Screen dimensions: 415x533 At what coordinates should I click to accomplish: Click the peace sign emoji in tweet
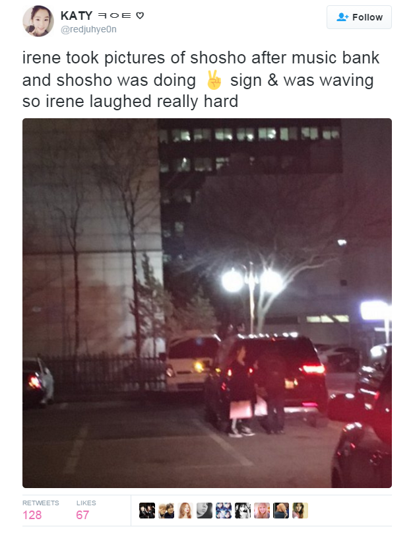pos(214,80)
